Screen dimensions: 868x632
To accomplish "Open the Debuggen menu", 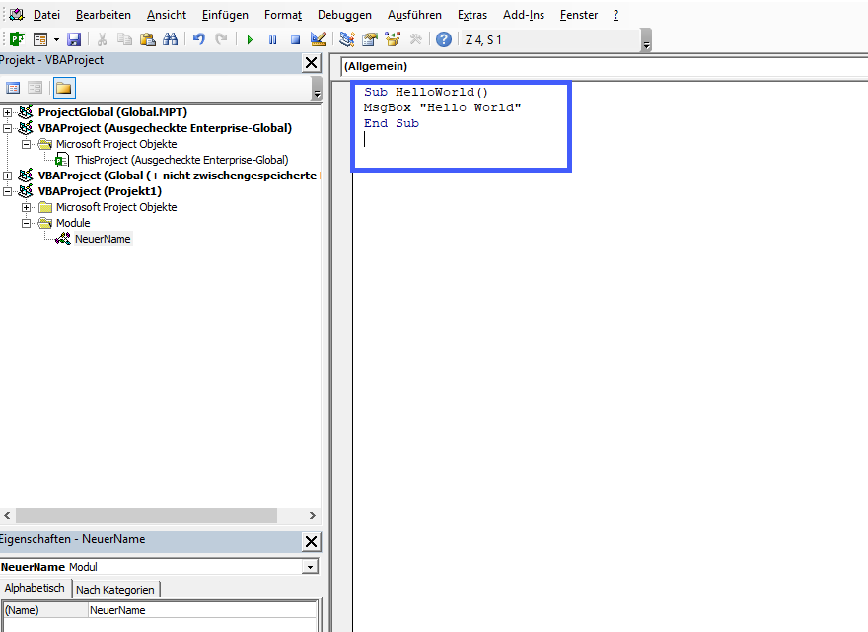I will [344, 15].
